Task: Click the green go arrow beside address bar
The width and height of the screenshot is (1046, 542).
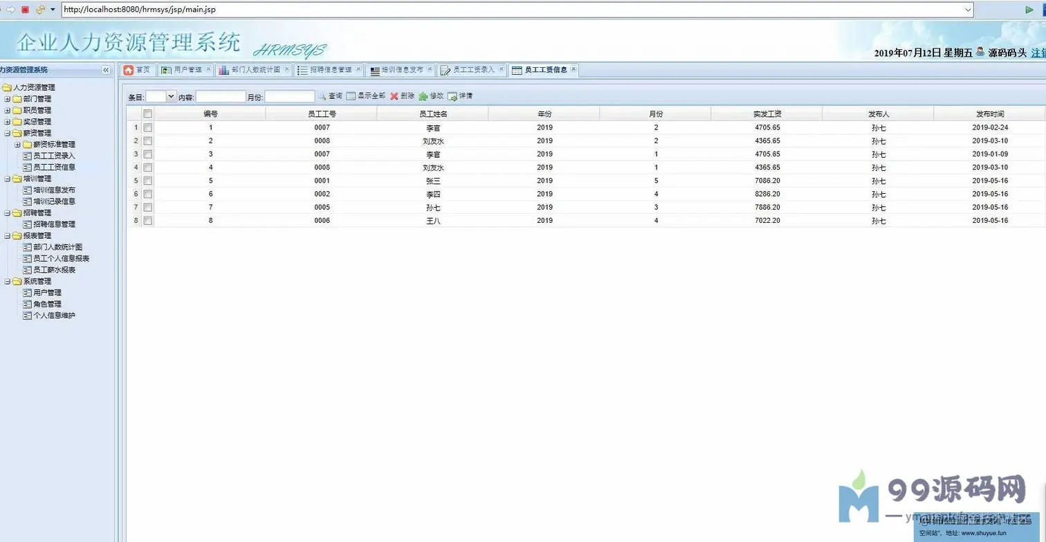Action: 1029,10
